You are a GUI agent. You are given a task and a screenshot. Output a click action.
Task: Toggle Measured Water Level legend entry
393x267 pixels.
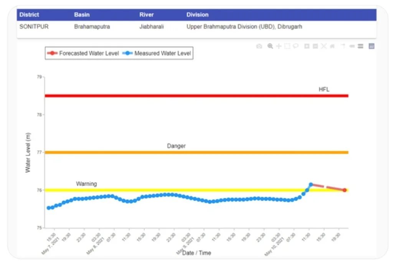click(157, 53)
